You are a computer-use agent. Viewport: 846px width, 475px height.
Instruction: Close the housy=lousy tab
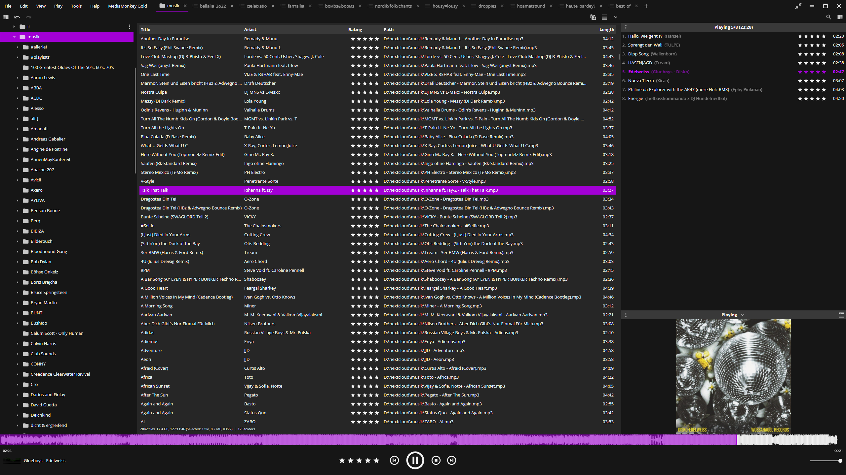click(464, 6)
